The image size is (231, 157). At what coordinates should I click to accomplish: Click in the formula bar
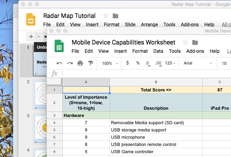pos(147,73)
